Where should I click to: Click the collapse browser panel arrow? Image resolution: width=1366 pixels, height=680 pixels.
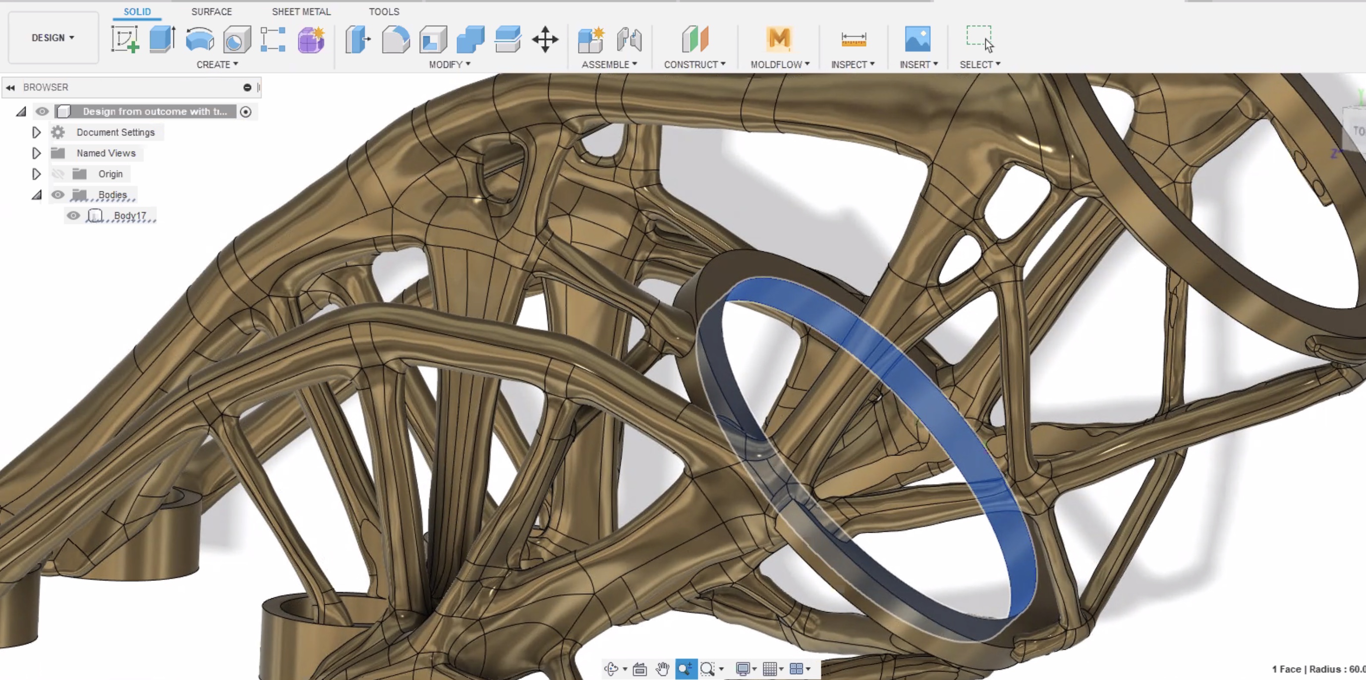coord(9,86)
